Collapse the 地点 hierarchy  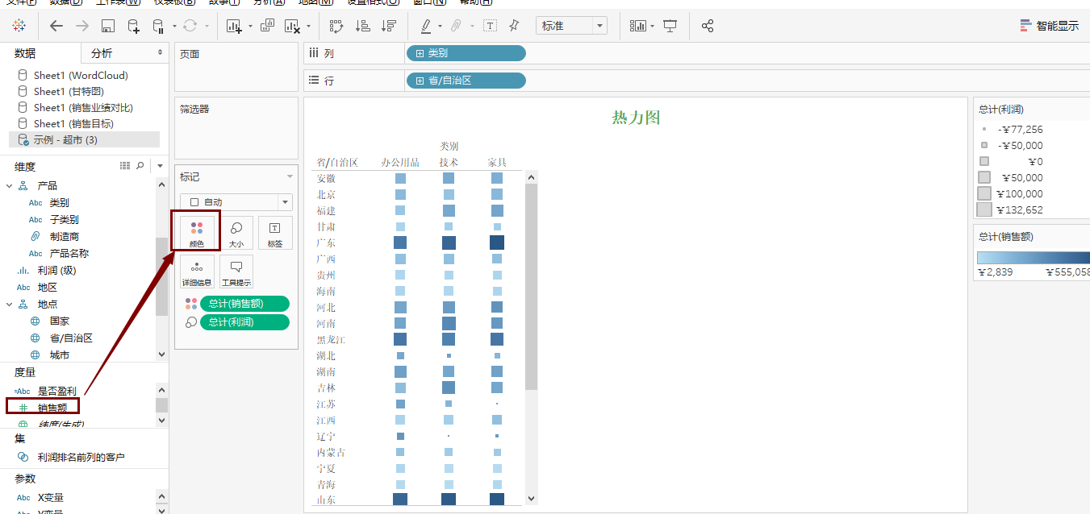[10, 305]
